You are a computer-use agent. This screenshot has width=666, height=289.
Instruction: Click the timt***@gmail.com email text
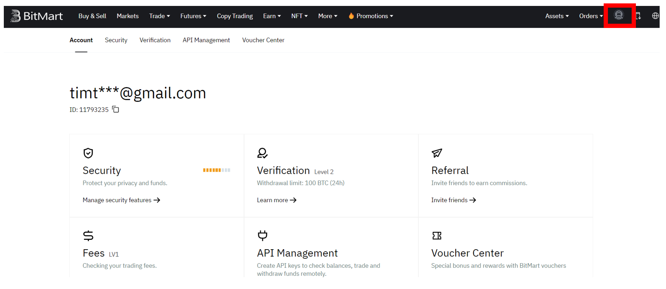click(138, 93)
